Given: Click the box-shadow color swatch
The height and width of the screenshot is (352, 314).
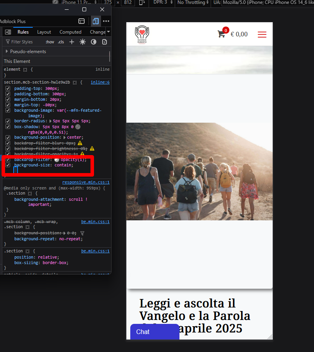Looking at the screenshot, I should pos(78,127).
